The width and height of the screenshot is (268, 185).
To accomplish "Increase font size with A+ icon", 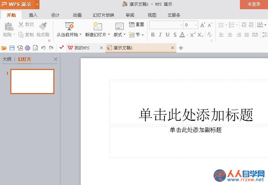I will [203, 25].
